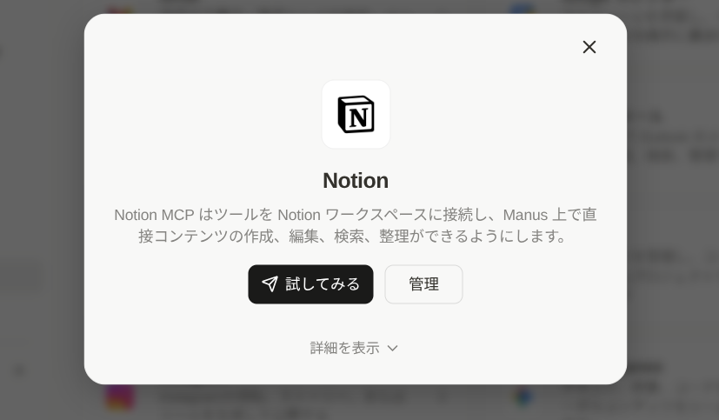Image resolution: width=719 pixels, height=420 pixels.
Task: Click the blurred Instagram icon behind dialog
Action: pos(120,397)
